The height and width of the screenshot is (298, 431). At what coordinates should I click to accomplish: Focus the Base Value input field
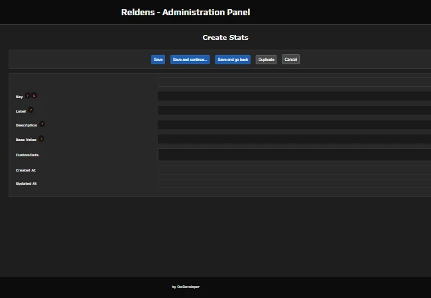click(294, 139)
